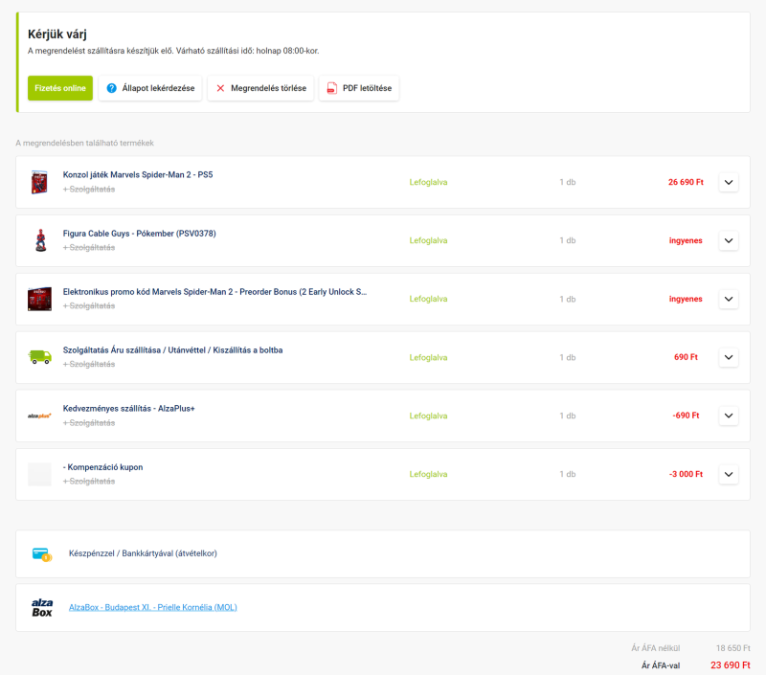Open Preorder Bonus promo code thumbnail
Screen dimensions: 766x675
[x=39, y=299]
